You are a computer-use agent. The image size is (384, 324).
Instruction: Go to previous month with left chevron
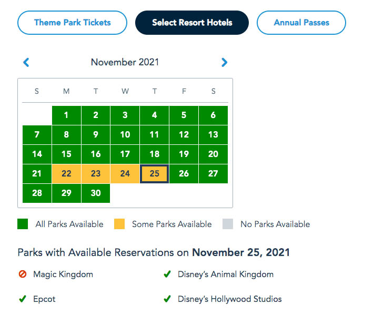point(26,62)
